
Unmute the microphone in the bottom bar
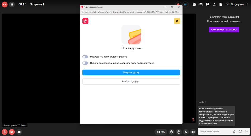tap(5, 132)
